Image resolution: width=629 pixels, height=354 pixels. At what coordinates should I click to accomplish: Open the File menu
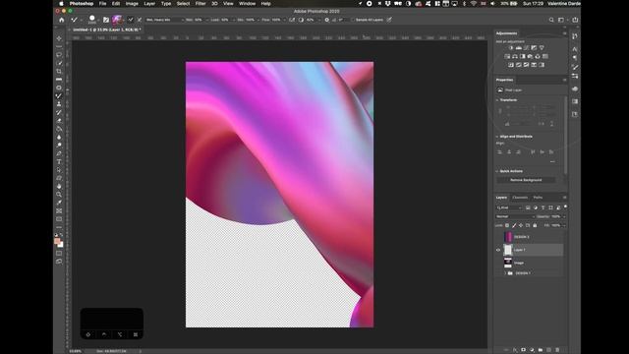(102, 4)
